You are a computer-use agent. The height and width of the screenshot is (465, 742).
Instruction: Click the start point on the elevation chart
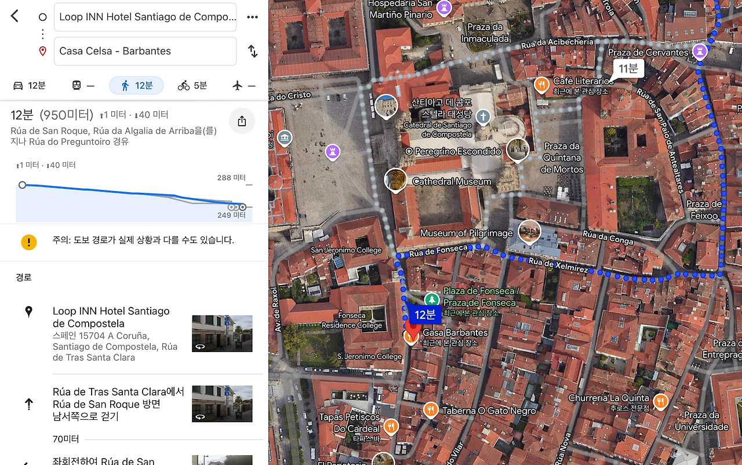[x=22, y=185]
